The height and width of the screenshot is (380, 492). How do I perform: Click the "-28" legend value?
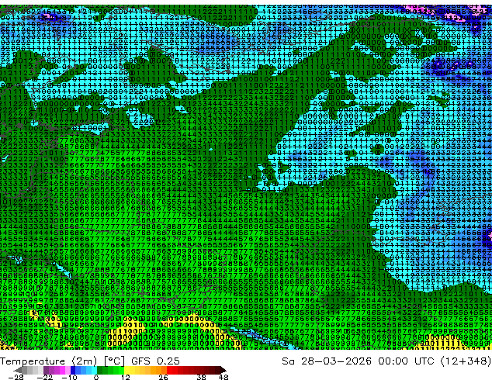16,377
